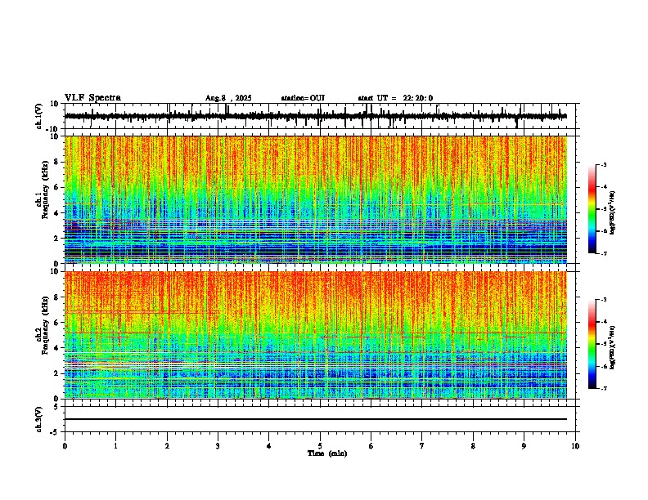Screen dimensions: 648x500
Task: Click the "Time (min)" axis label
Action: [327, 453]
